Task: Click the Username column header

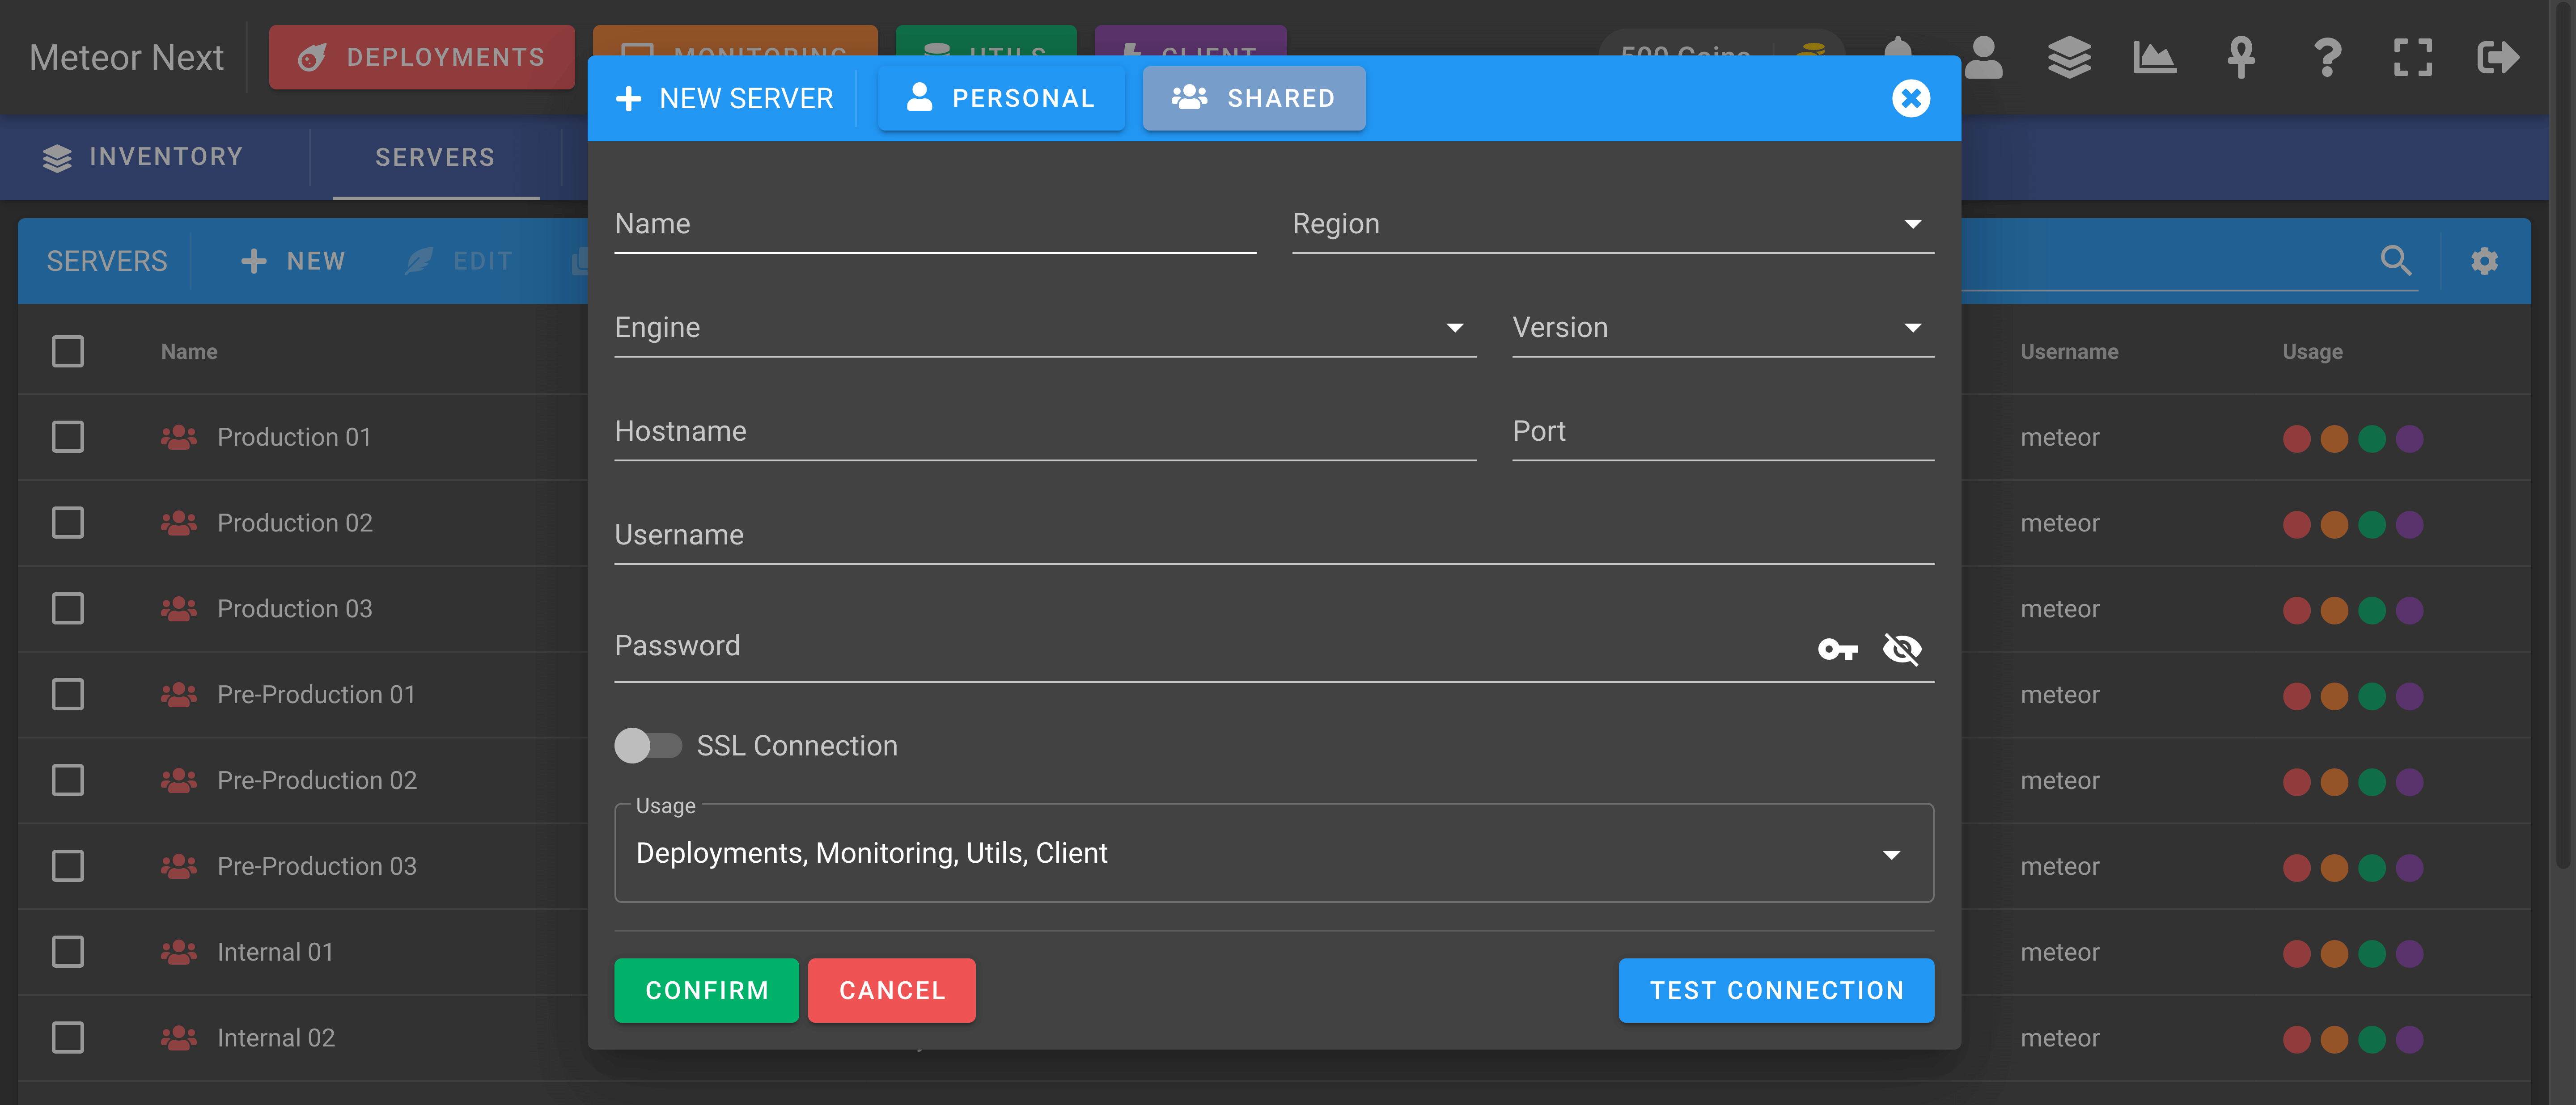Action: tap(2068, 352)
